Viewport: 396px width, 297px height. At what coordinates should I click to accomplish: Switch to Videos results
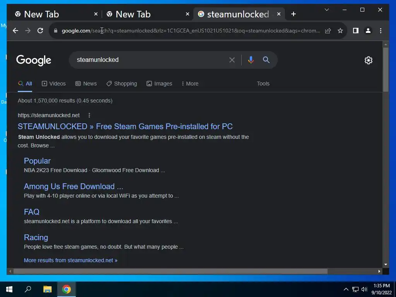[53, 84]
